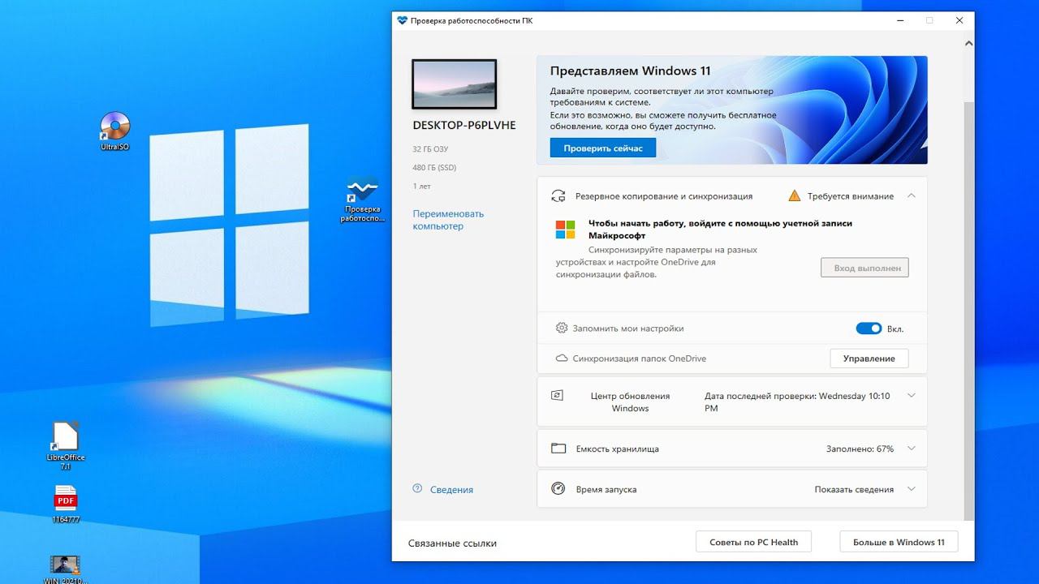The image size is (1039, 584).
Task: Click the question mark icon beside Сведения
Action: (x=417, y=488)
